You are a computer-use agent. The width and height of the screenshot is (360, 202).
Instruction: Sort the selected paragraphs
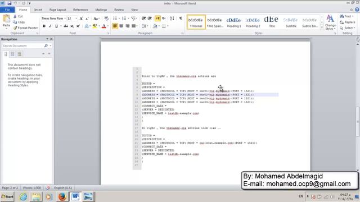pyautogui.click(x=172, y=19)
